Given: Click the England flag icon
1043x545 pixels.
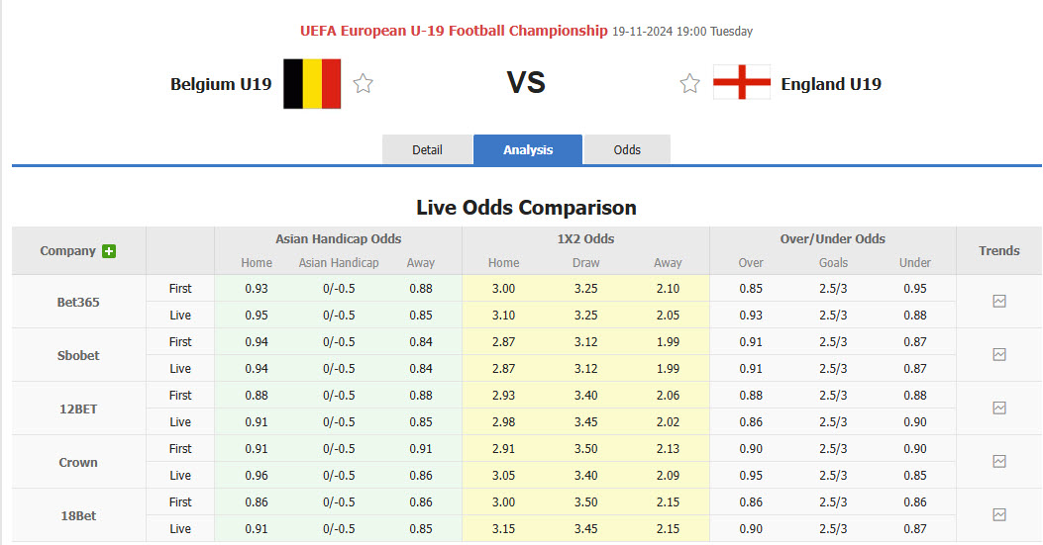Looking at the screenshot, I should click(742, 83).
